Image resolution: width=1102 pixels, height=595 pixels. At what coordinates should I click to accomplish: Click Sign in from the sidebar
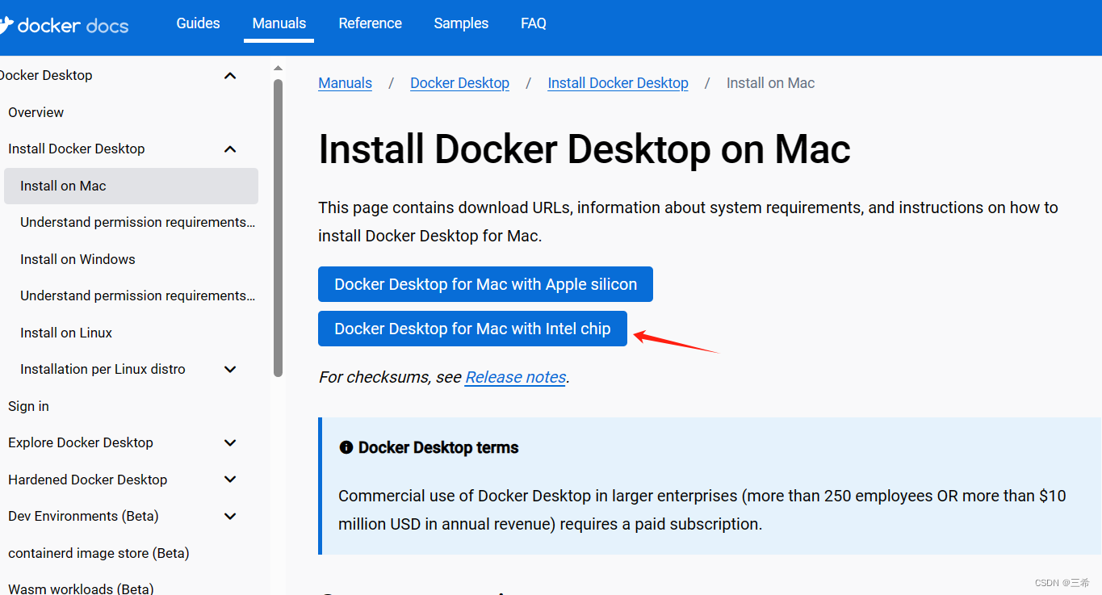pos(28,405)
